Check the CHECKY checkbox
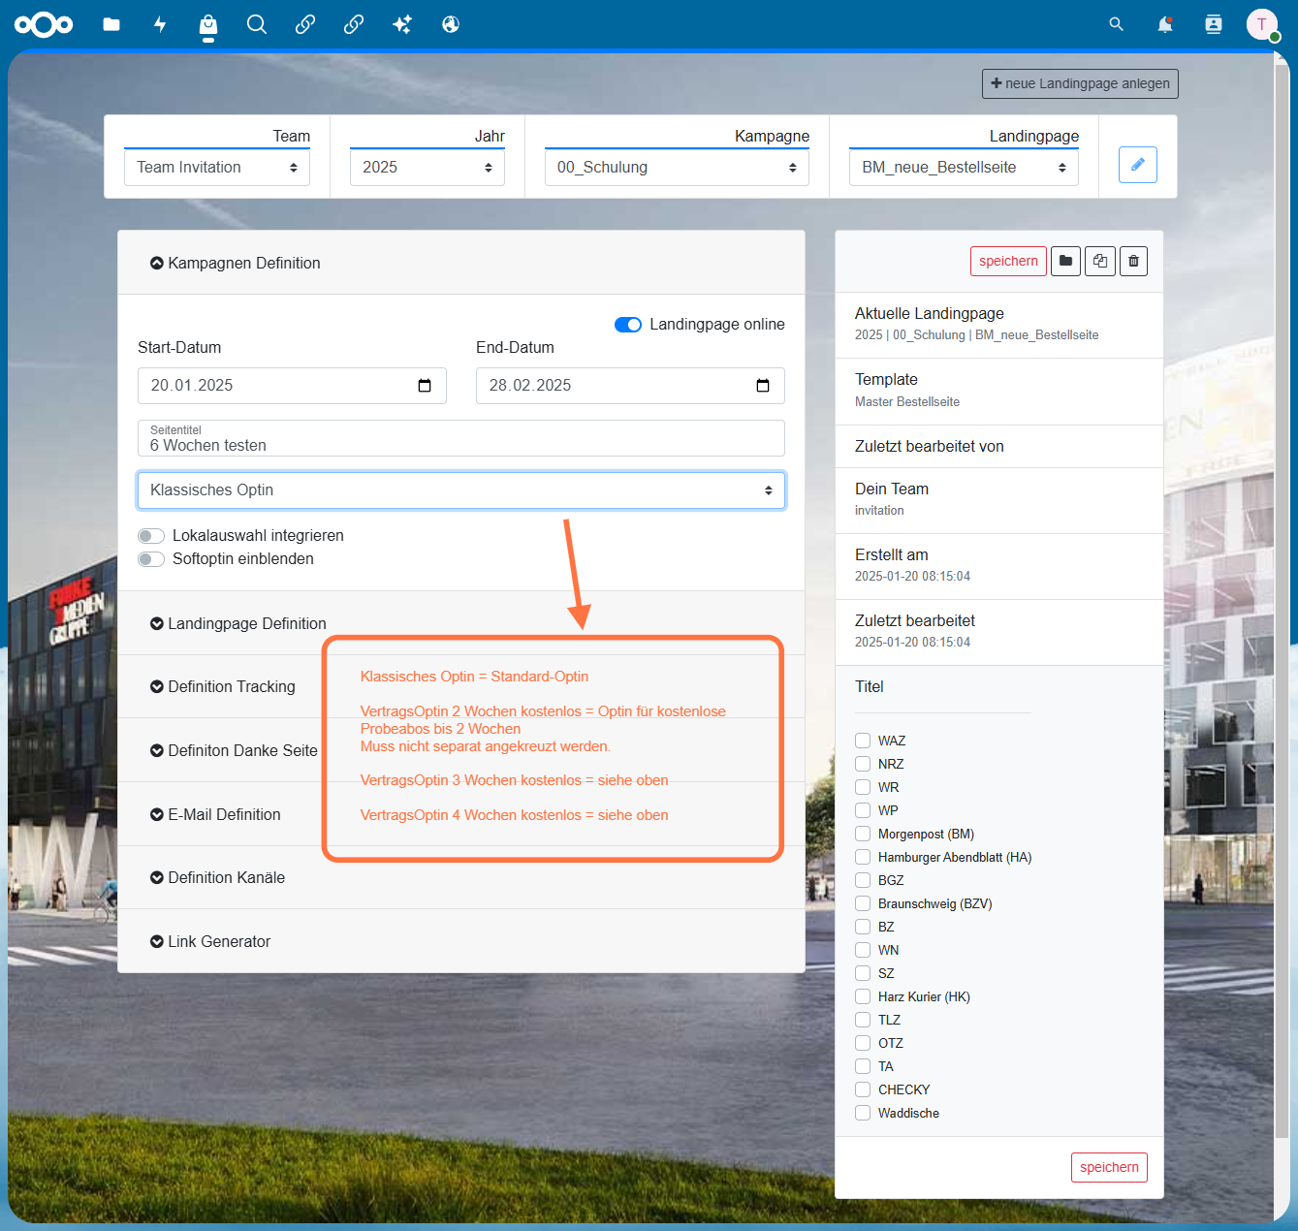Image resolution: width=1298 pixels, height=1231 pixels. tap(863, 1089)
